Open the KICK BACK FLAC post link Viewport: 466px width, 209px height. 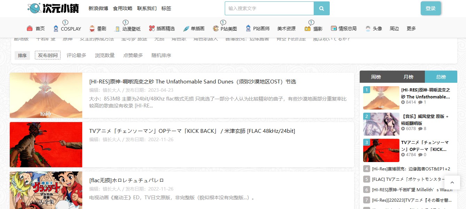192,131
